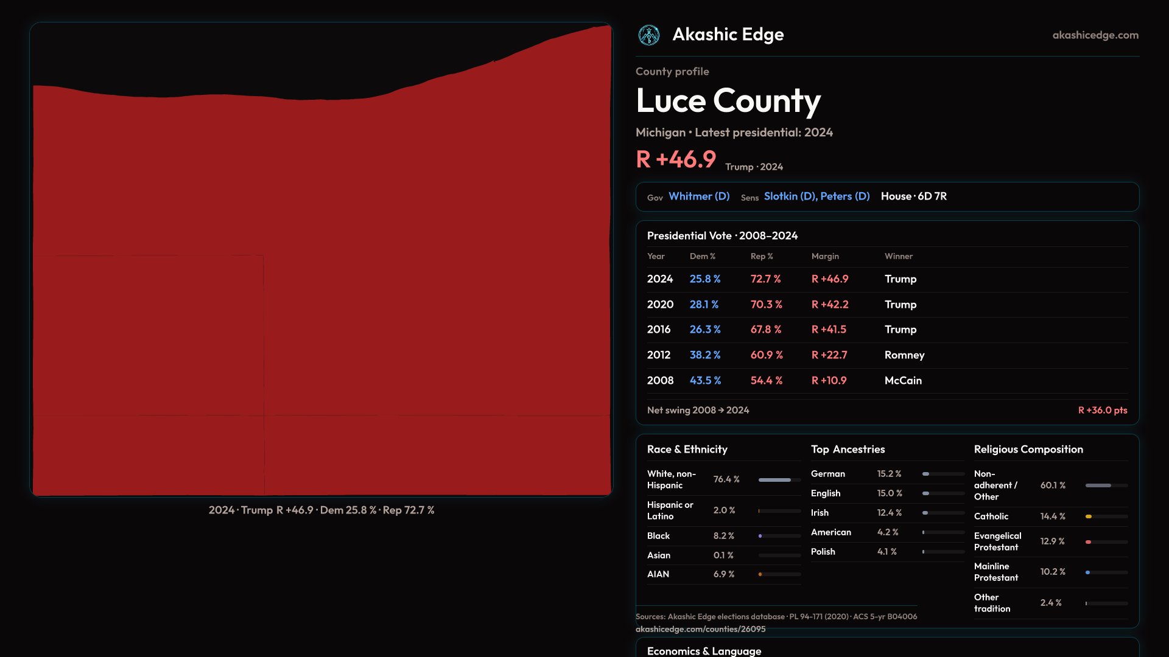Click the Akashic Edge logo icon
Screen dimensions: 1169x657
tap(648, 35)
